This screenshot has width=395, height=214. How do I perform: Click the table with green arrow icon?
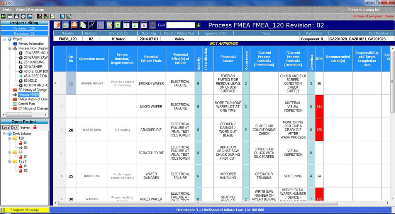[66, 25]
